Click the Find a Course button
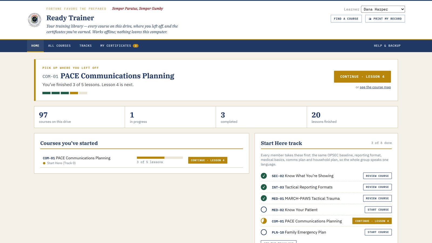The height and width of the screenshot is (243, 432). tap(346, 19)
